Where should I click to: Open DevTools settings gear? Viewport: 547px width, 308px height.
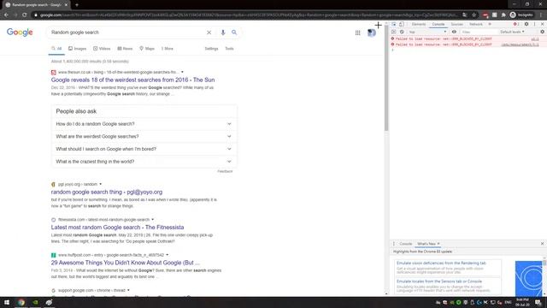tap(526, 24)
